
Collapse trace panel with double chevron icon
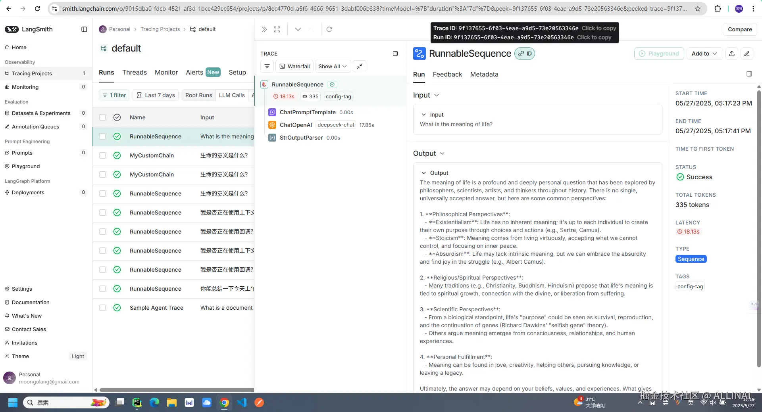(x=264, y=29)
